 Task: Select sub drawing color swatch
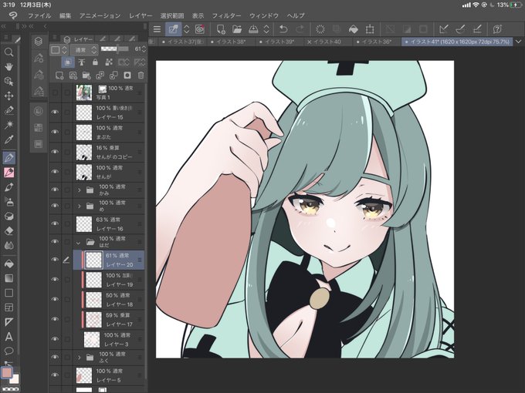click(x=15, y=379)
